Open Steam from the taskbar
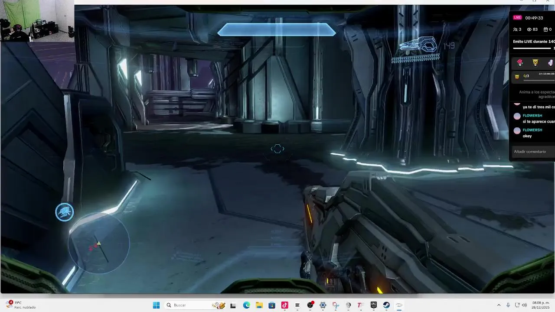 386,305
